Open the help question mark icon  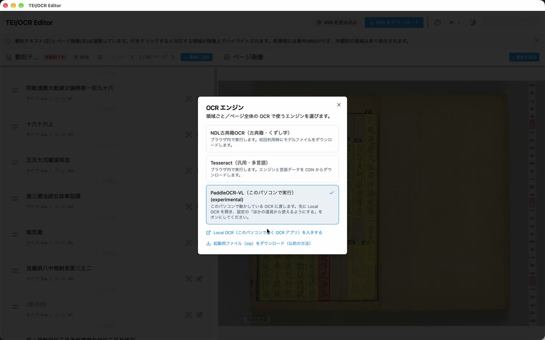[437, 23]
